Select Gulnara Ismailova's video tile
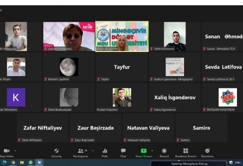The width and height of the screenshot is (243, 166). [x=69, y=36]
